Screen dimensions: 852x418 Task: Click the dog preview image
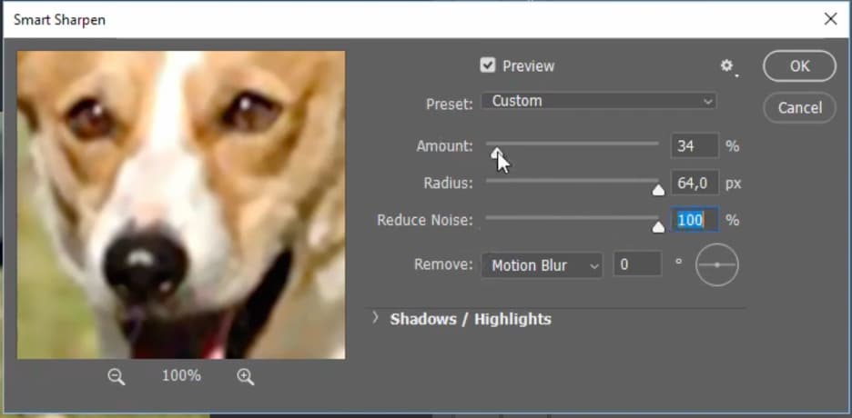(x=181, y=204)
